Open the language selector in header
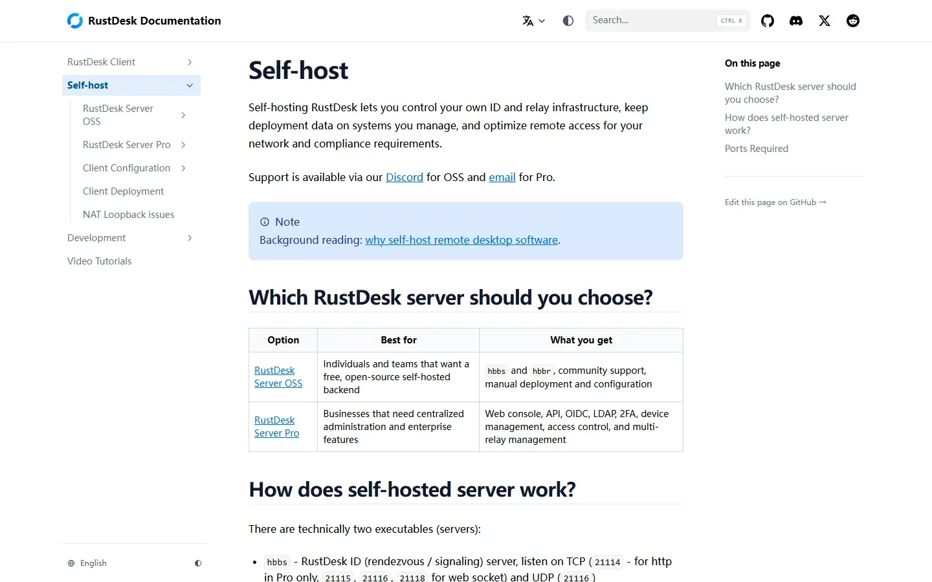 [x=534, y=21]
